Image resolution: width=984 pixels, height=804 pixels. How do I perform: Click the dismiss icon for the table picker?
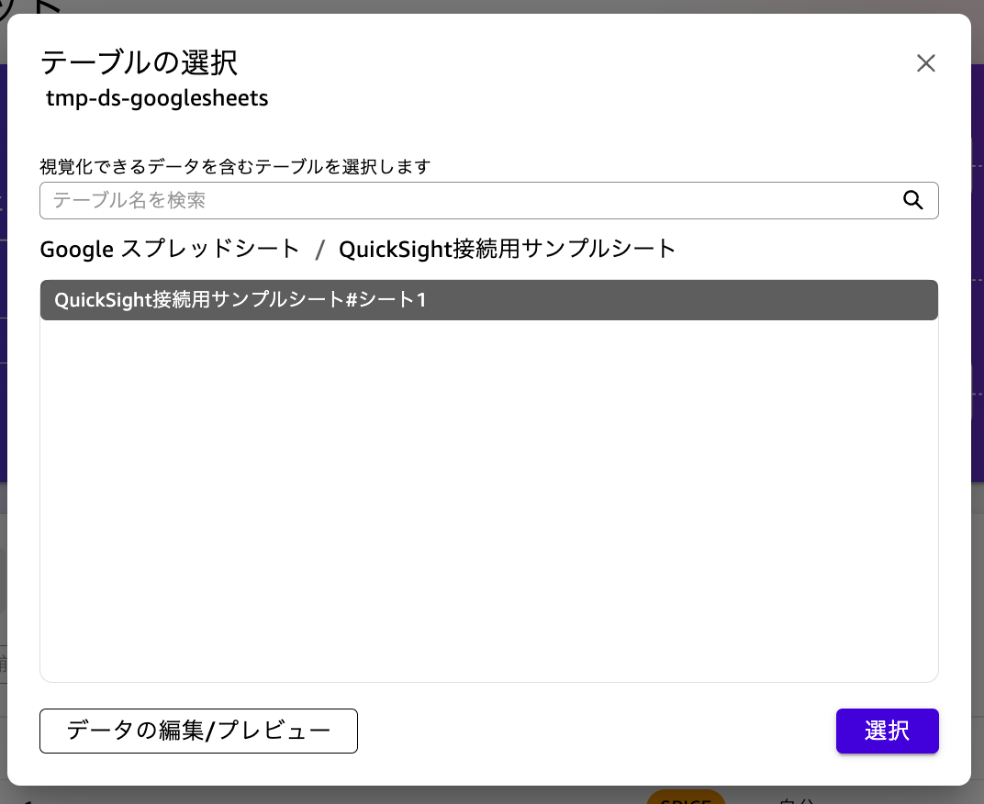[925, 63]
